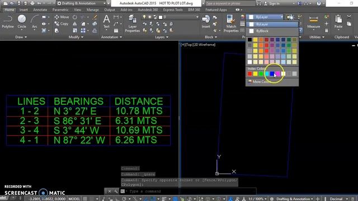The image size is (358, 201).
Task: Open the Text annotation tool
Action: tap(106, 22)
